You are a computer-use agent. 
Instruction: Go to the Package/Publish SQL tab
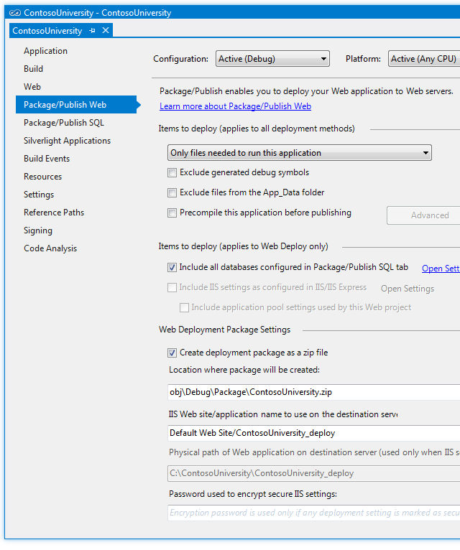point(64,123)
